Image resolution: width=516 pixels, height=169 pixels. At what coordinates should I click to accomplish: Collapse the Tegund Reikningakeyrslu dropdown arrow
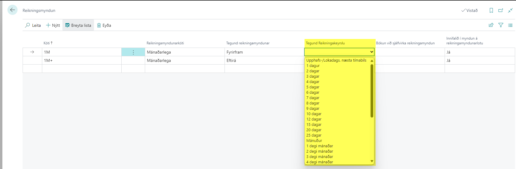(371, 52)
